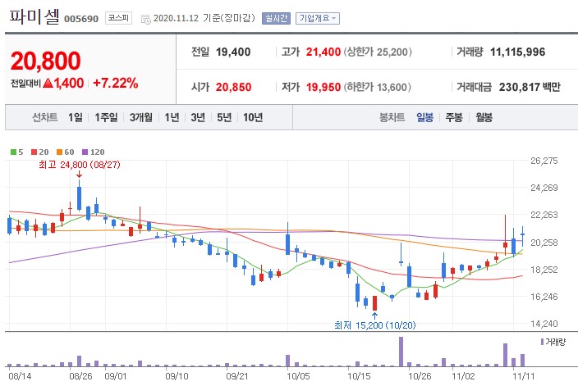578x386 pixels.
Task: Click the 코스피 market badge
Action: [x=118, y=18]
